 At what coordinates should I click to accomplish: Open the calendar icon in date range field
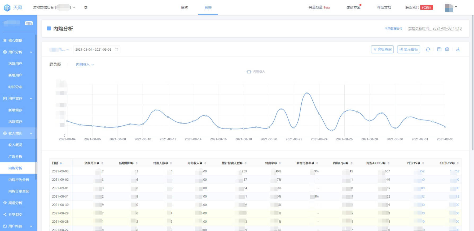click(116, 50)
